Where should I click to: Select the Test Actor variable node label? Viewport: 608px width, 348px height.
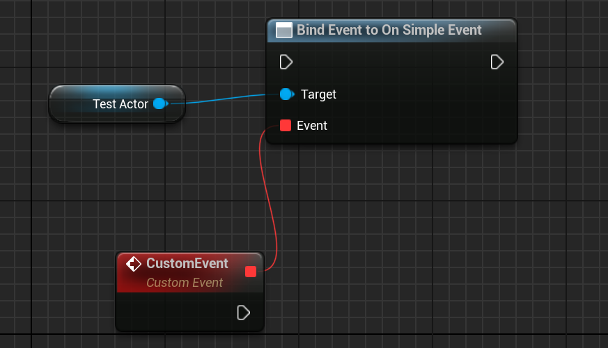120,104
